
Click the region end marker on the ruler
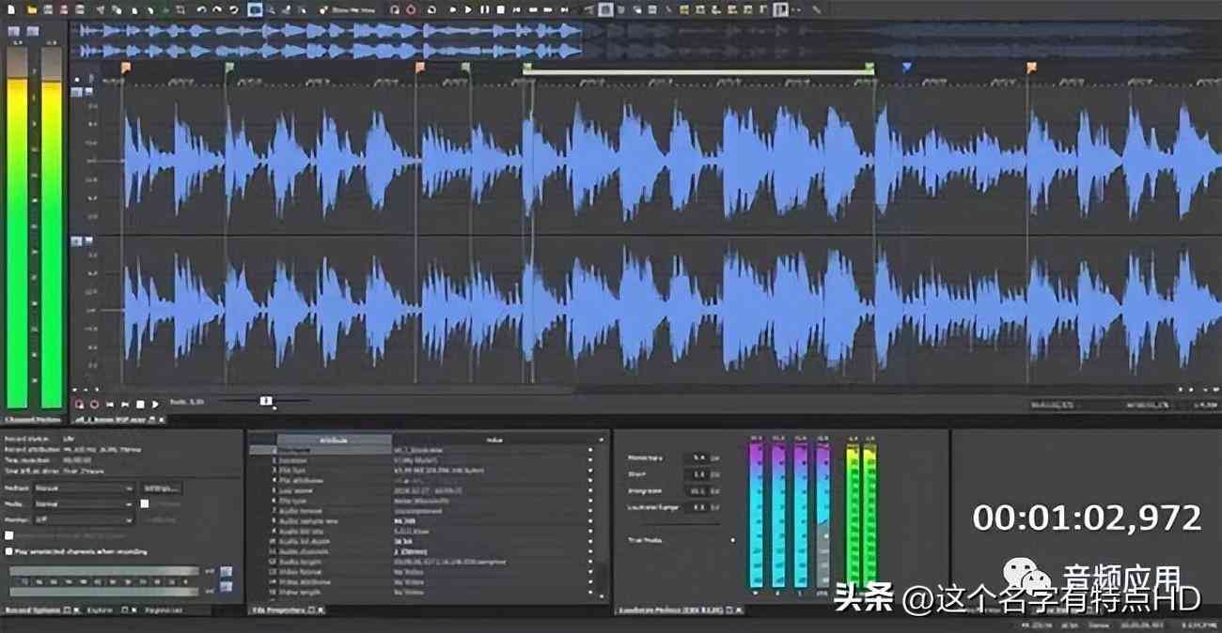[x=870, y=68]
